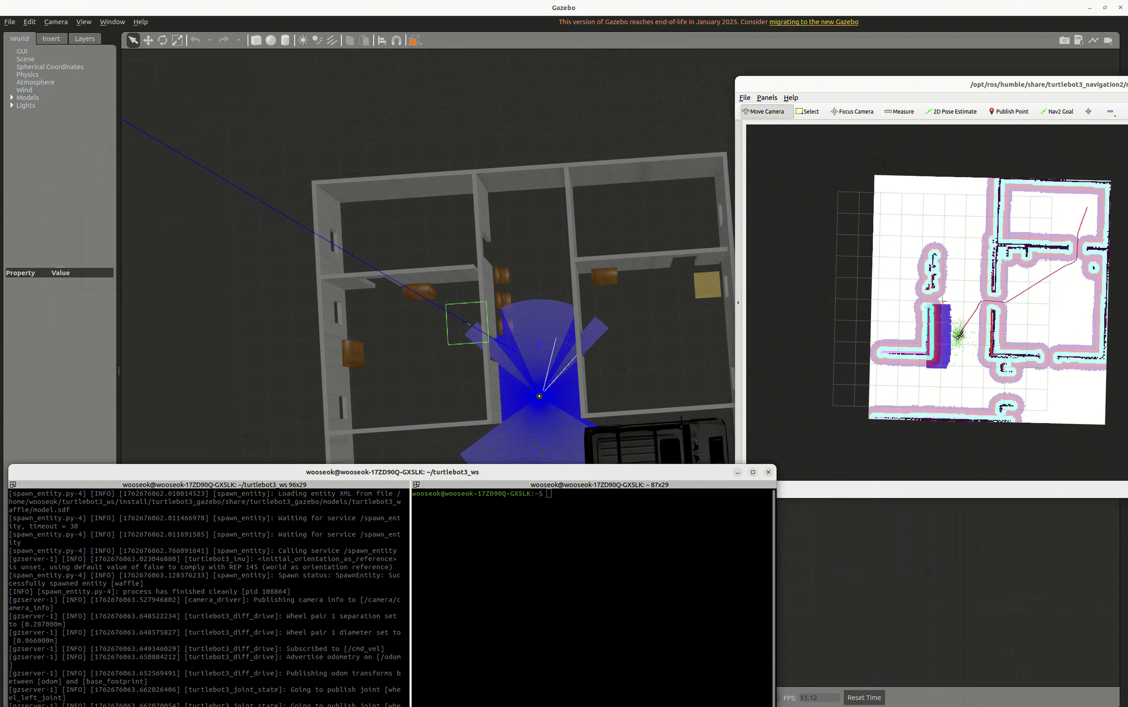Choose the scale mode tool
Viewport: 1128px width, 707px height.
[177, 41]
